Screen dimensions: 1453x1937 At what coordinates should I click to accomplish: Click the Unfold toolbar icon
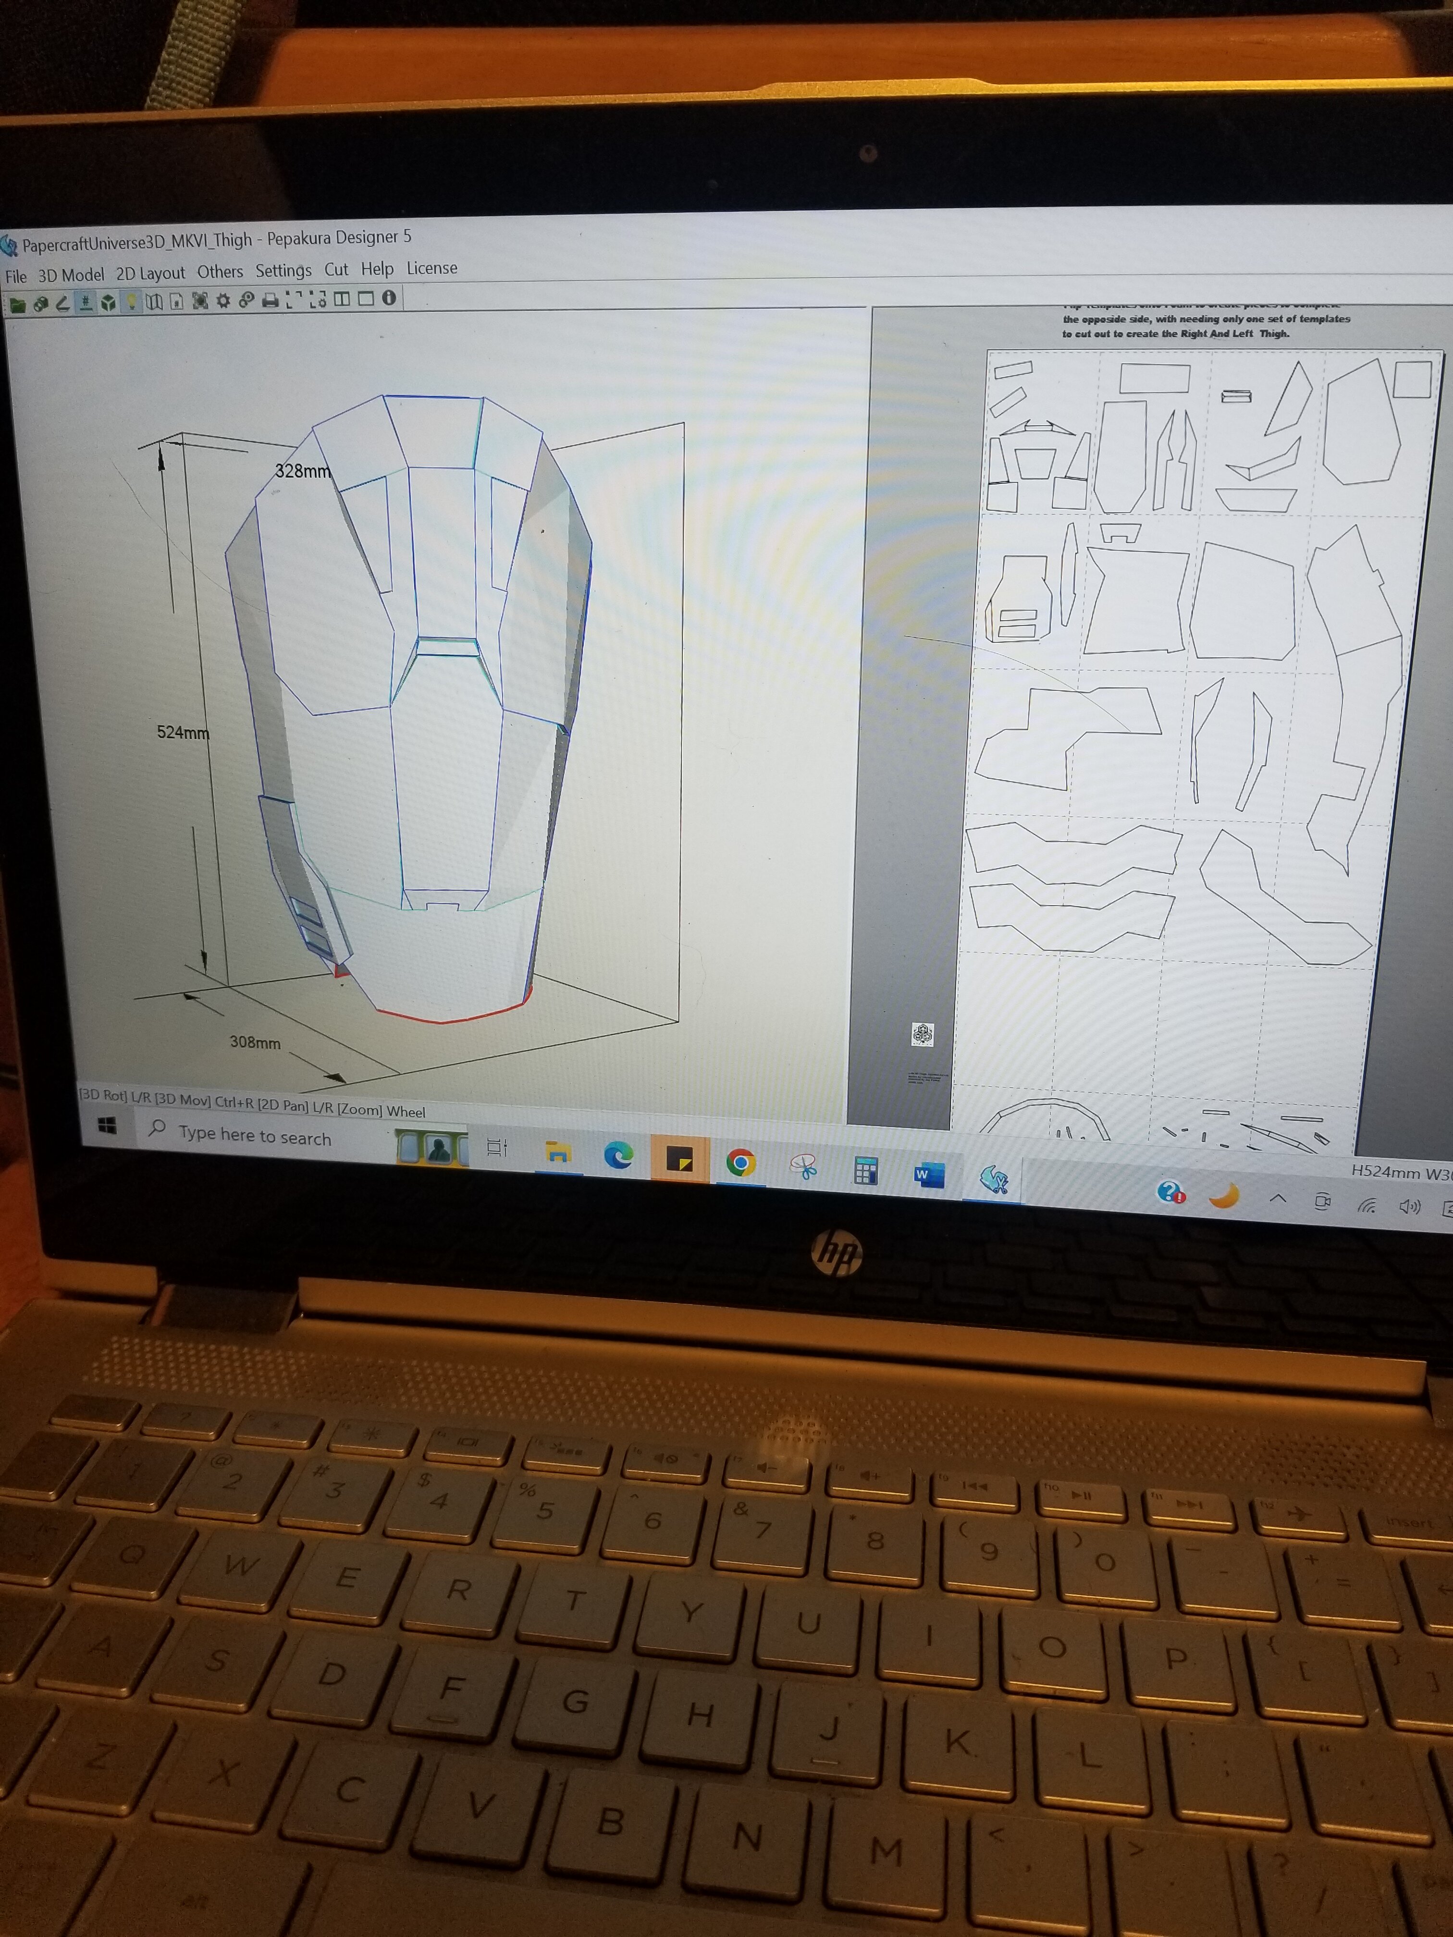[x=40, y=303]
